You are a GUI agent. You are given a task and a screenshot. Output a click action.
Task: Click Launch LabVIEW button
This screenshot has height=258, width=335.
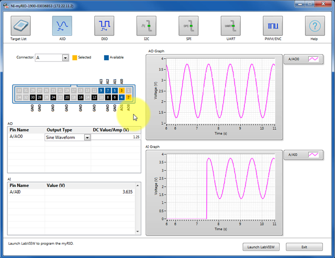point(261,247)
